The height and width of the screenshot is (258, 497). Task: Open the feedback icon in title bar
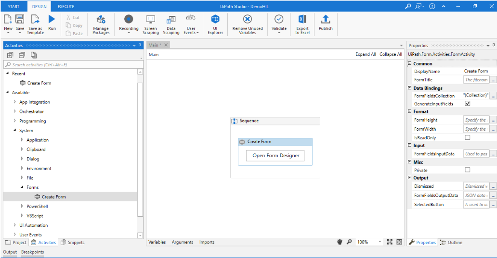click(419, 6)
